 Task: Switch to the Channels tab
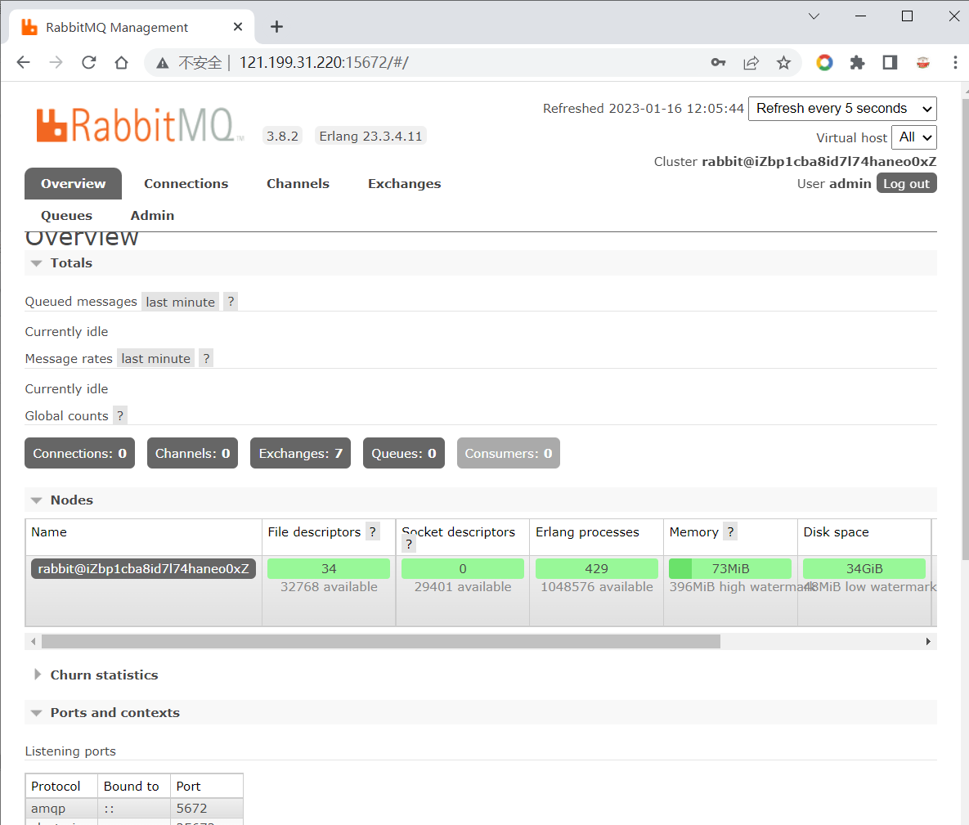tap(298, 183)
